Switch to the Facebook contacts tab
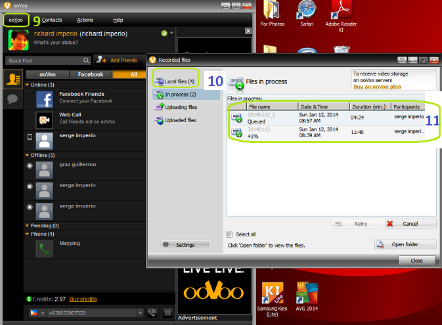This screenshot has width=442, height=325. pos(91,74)
